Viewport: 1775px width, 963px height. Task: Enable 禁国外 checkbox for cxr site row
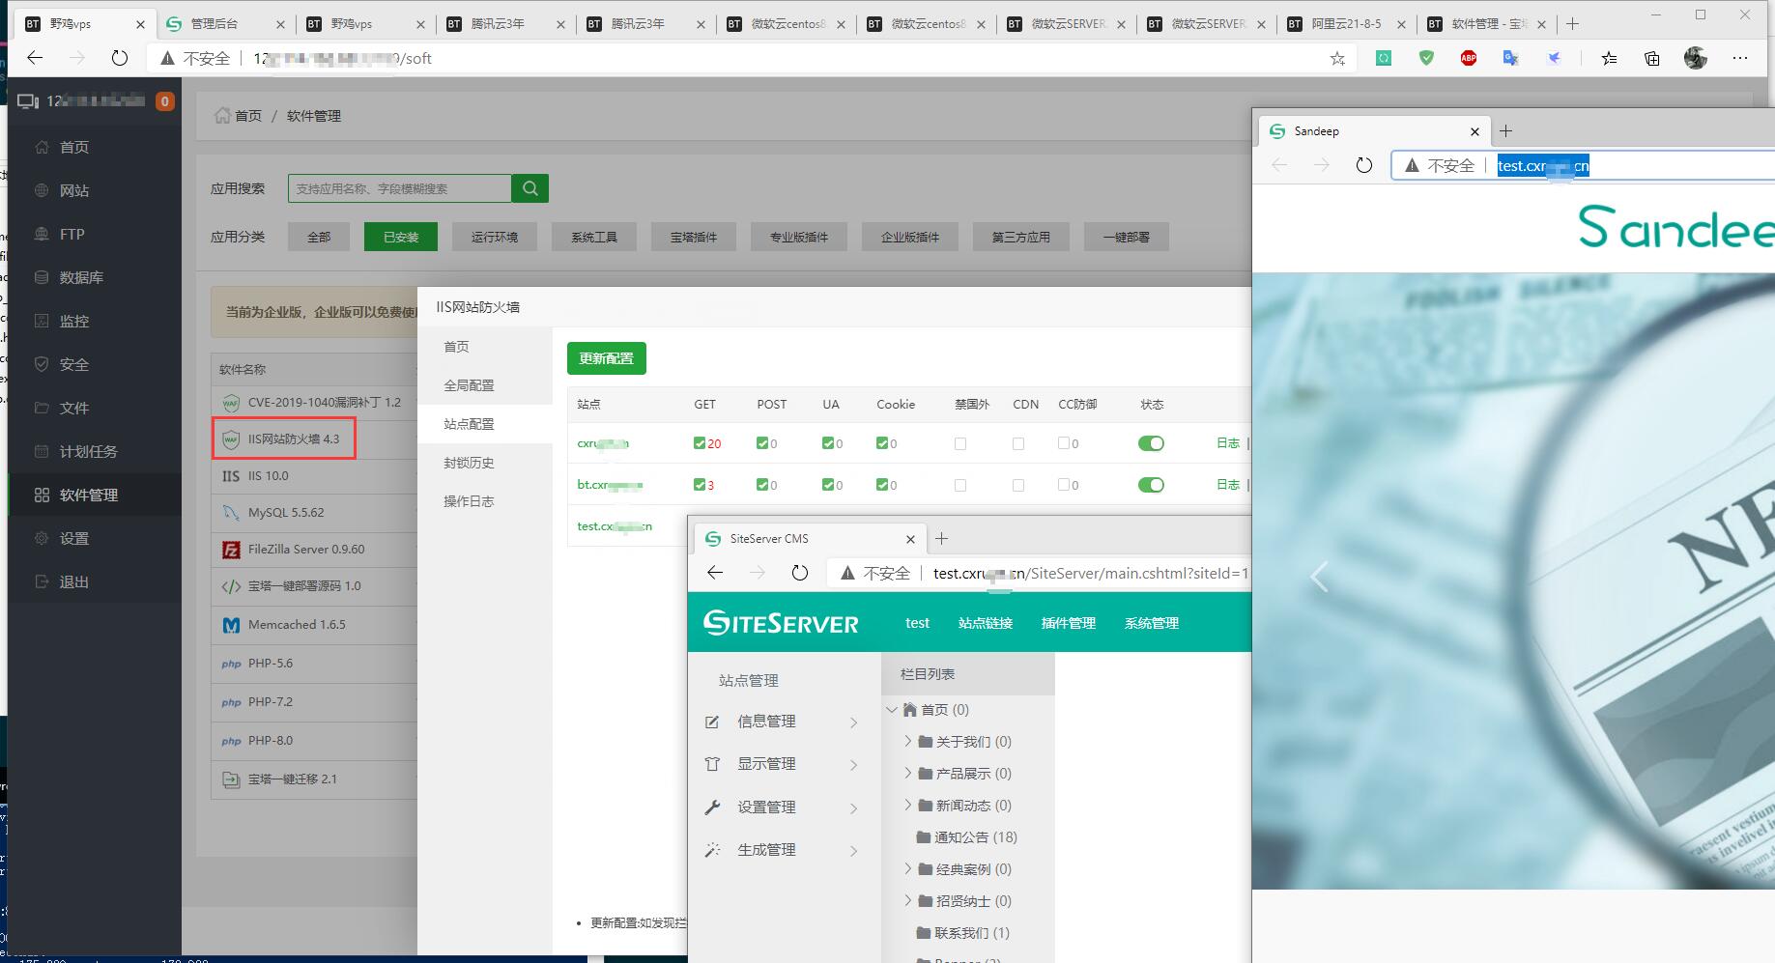[x=960, y=443]
